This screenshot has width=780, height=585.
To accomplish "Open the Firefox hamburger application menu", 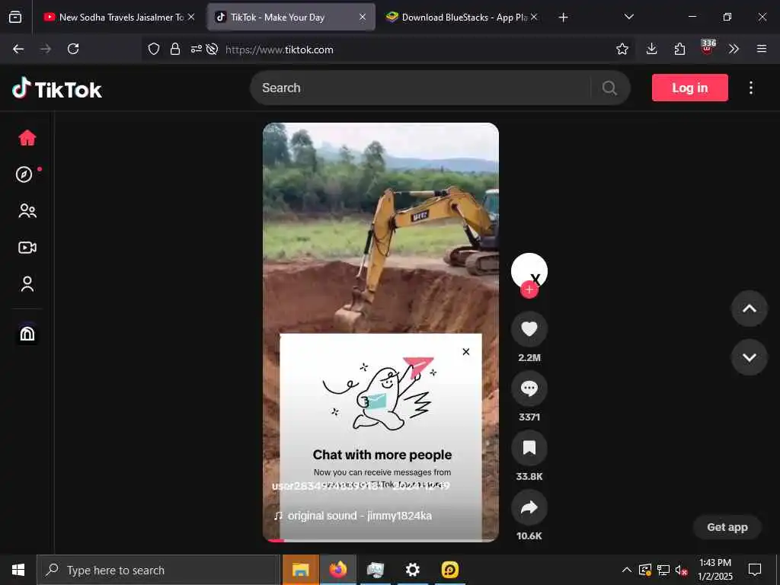I will (762, 49).
